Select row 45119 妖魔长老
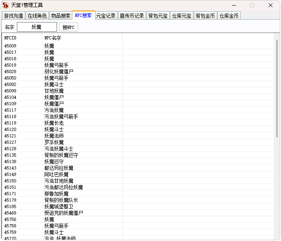The width and height of the screenshot is (281, 241). pyautogui.click(x=138, y=123)
